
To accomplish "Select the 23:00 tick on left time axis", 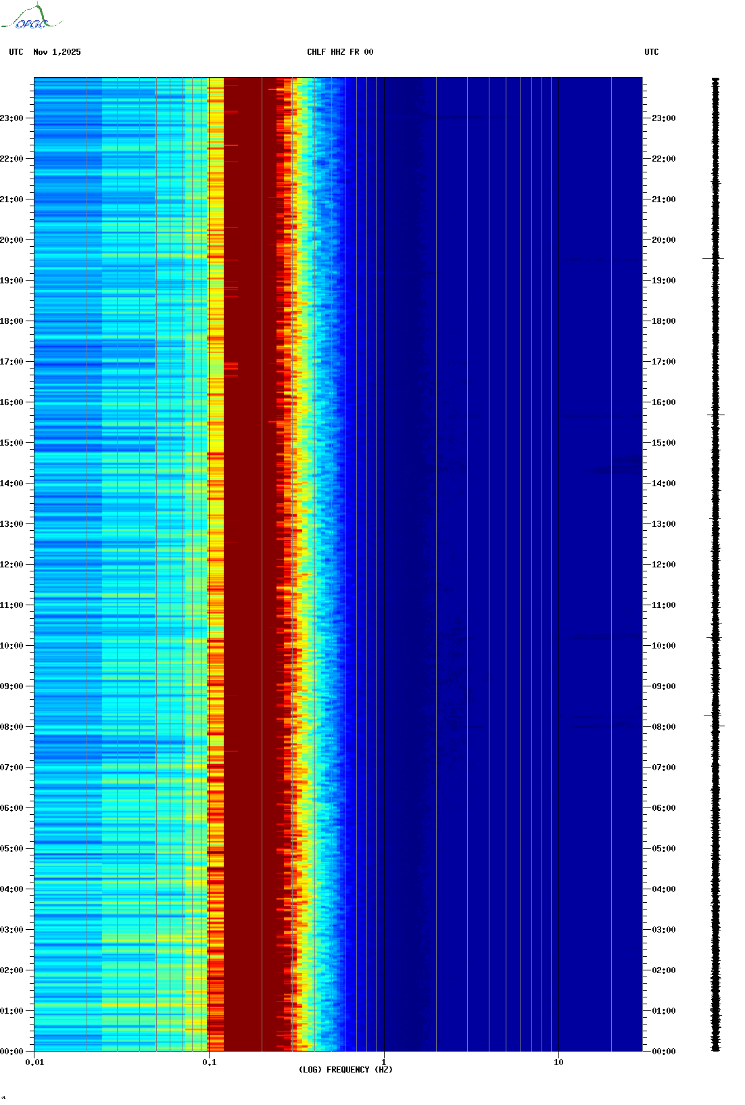I will 31,118.
